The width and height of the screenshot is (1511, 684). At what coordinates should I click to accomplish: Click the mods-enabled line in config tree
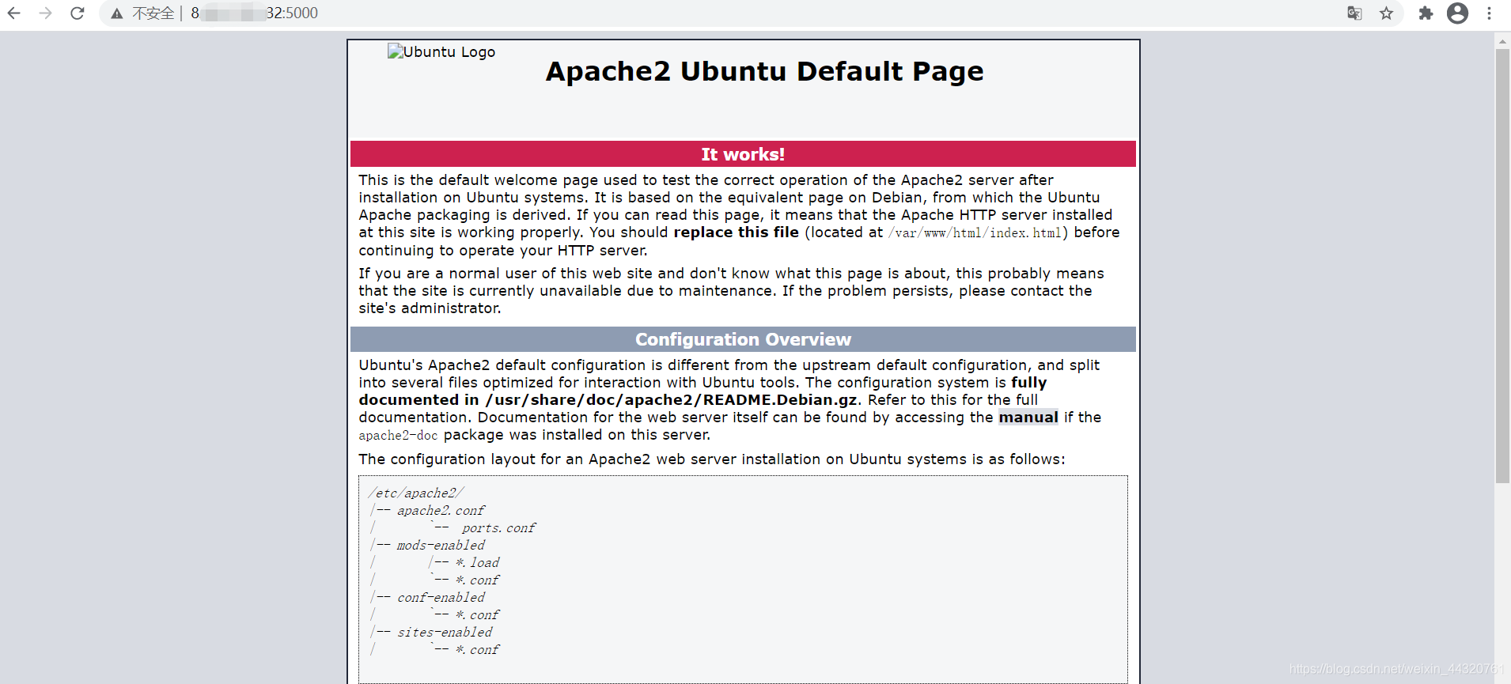click(x=441, y=546)
